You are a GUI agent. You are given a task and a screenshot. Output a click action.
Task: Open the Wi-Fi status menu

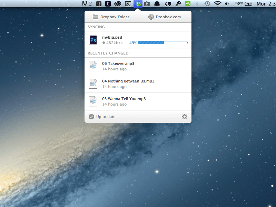pyautogui.click(x=218, y=4)
